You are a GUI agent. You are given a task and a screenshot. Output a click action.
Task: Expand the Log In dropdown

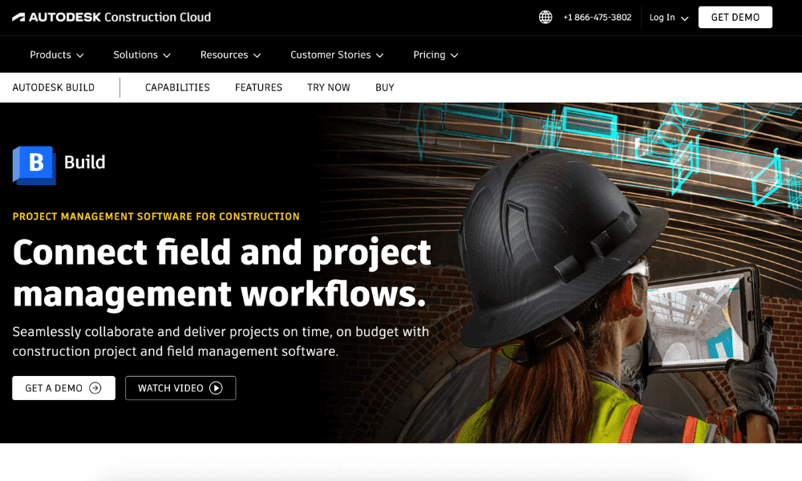[668, 18]
